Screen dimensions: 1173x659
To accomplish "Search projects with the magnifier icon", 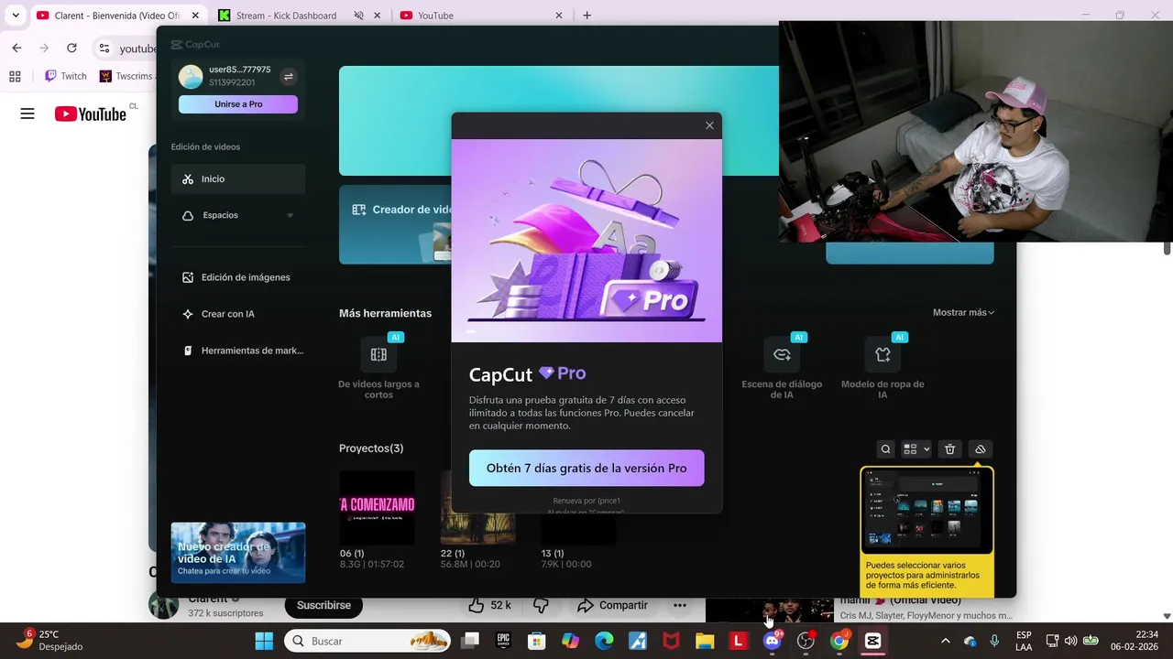I will (885, 449).
